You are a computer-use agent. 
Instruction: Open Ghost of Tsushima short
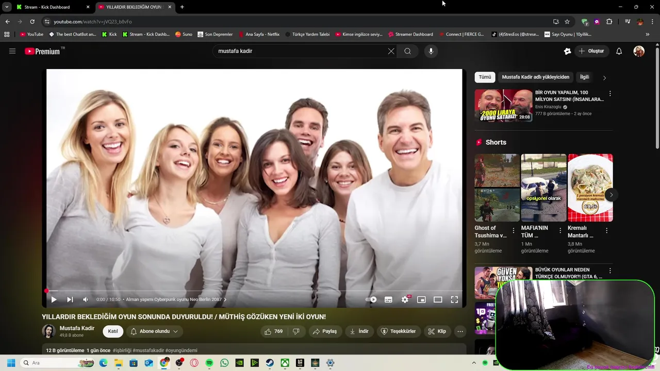[497, 188]
